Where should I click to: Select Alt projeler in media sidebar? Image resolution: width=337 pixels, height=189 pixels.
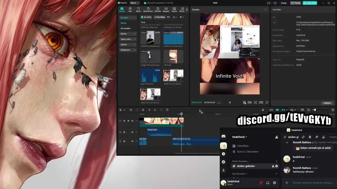[126, 28]
